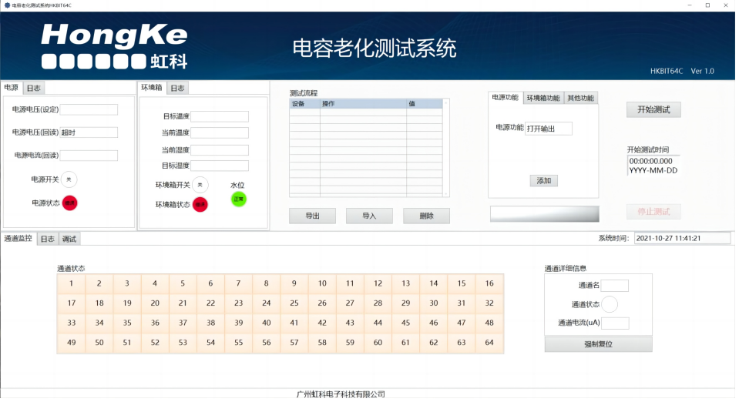Select the 其他功能 tab
The height and width of the screenshot is (402, 739).
tap(581, 98)
